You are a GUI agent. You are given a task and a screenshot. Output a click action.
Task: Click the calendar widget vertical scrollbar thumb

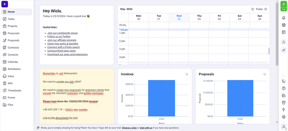click(x=269, y=51)
